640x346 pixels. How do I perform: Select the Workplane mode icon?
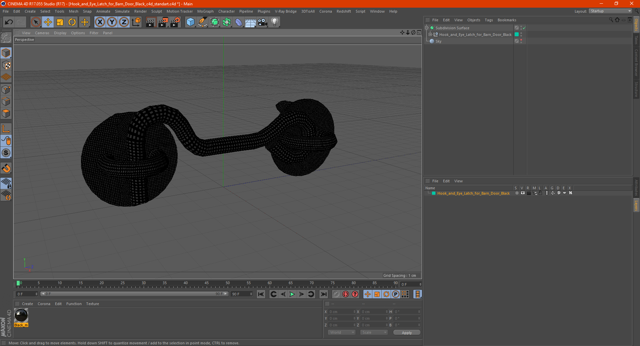point(6,77)
